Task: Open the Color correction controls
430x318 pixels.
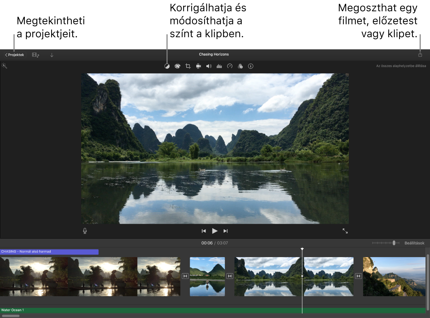Action: (x=177, y=66)
